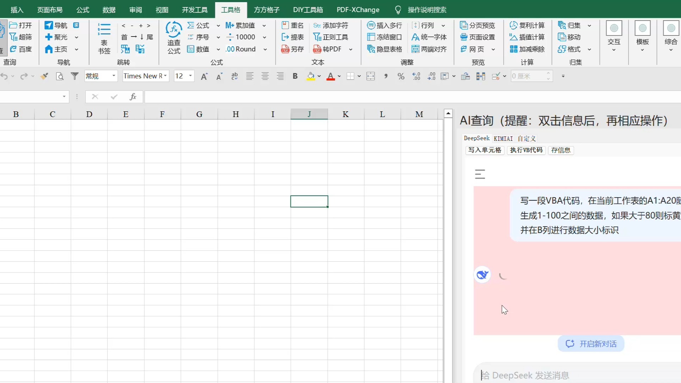Switch to the 方方格子 ribbon tab

tap(267, 10)
